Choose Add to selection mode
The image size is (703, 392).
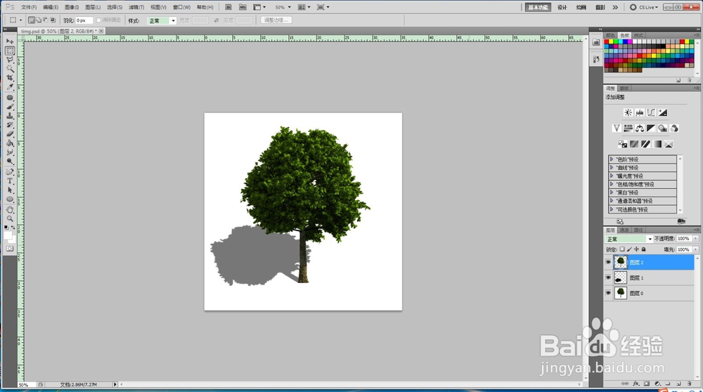[x=39, y=20]
